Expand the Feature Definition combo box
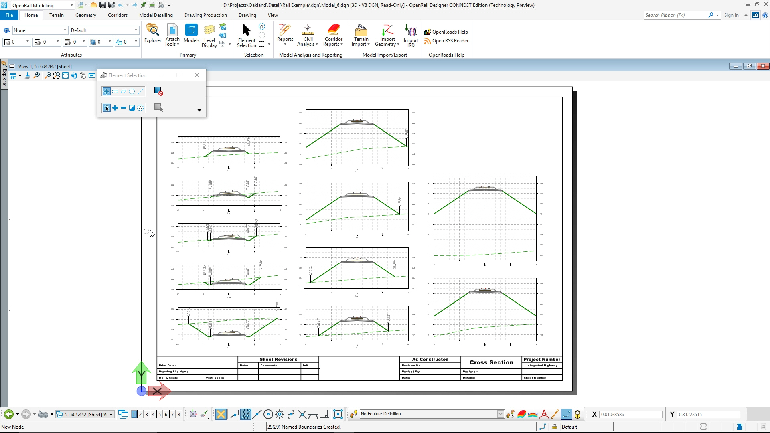 (x=500, y=414)
